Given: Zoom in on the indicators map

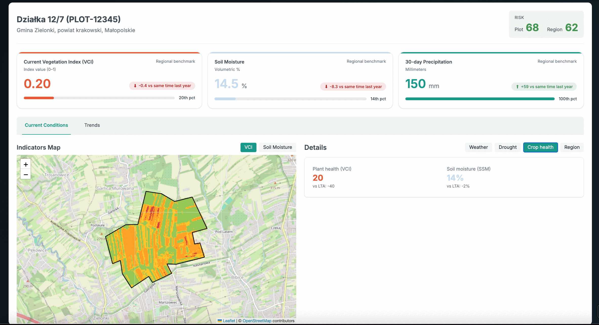Looking at the screenshot, I should pyautogui.click(x=26, y=165).
